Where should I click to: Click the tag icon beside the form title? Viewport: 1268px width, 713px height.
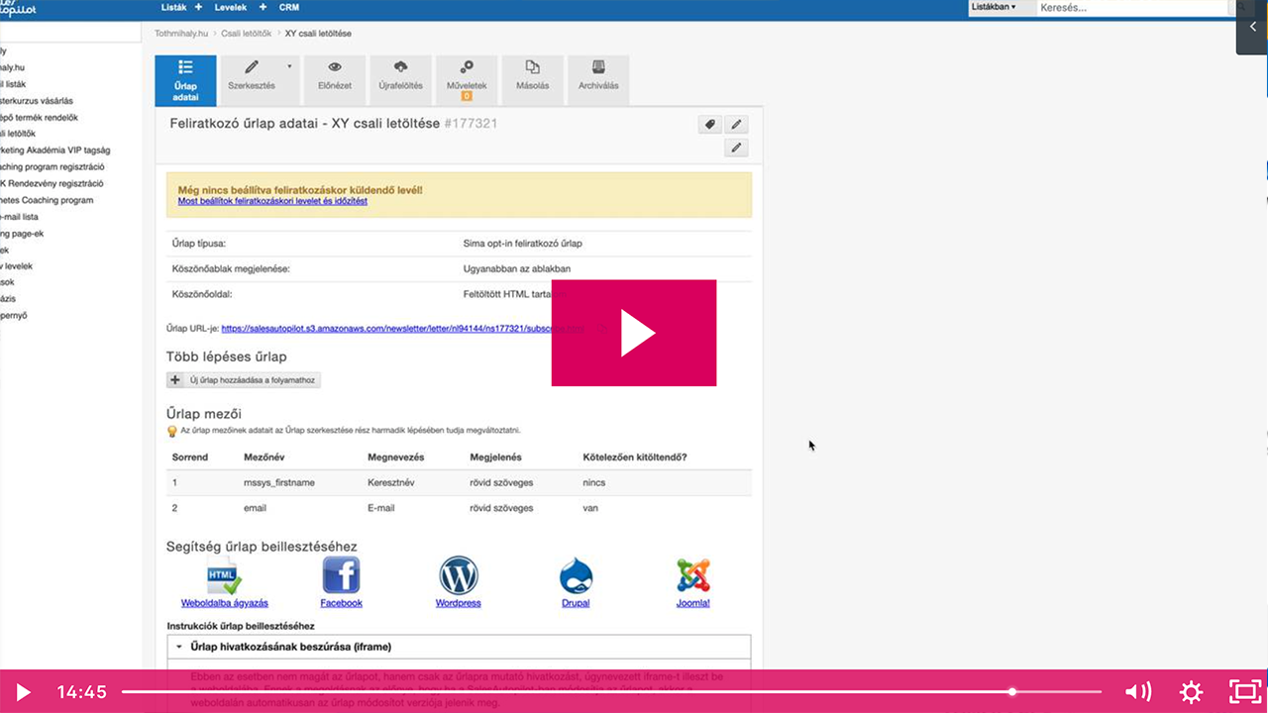coord(709,125)
